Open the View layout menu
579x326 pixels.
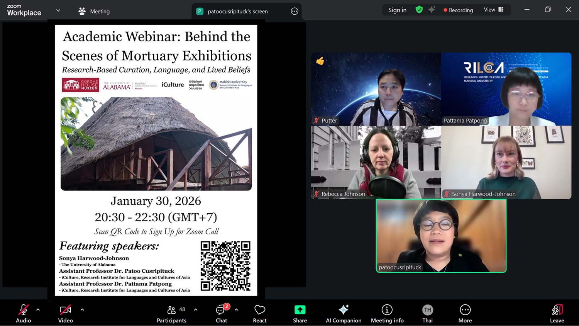click(494, 10)
